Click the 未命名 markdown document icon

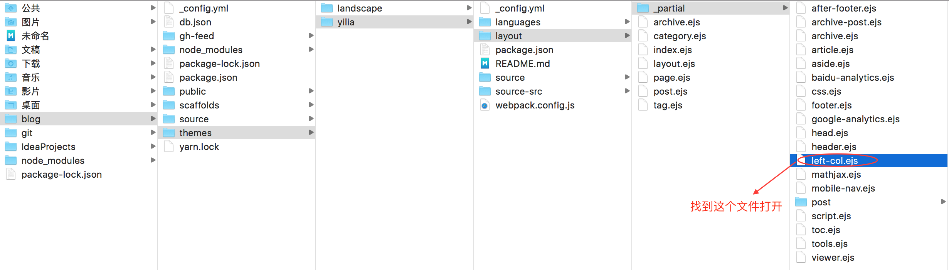[11, 36]
